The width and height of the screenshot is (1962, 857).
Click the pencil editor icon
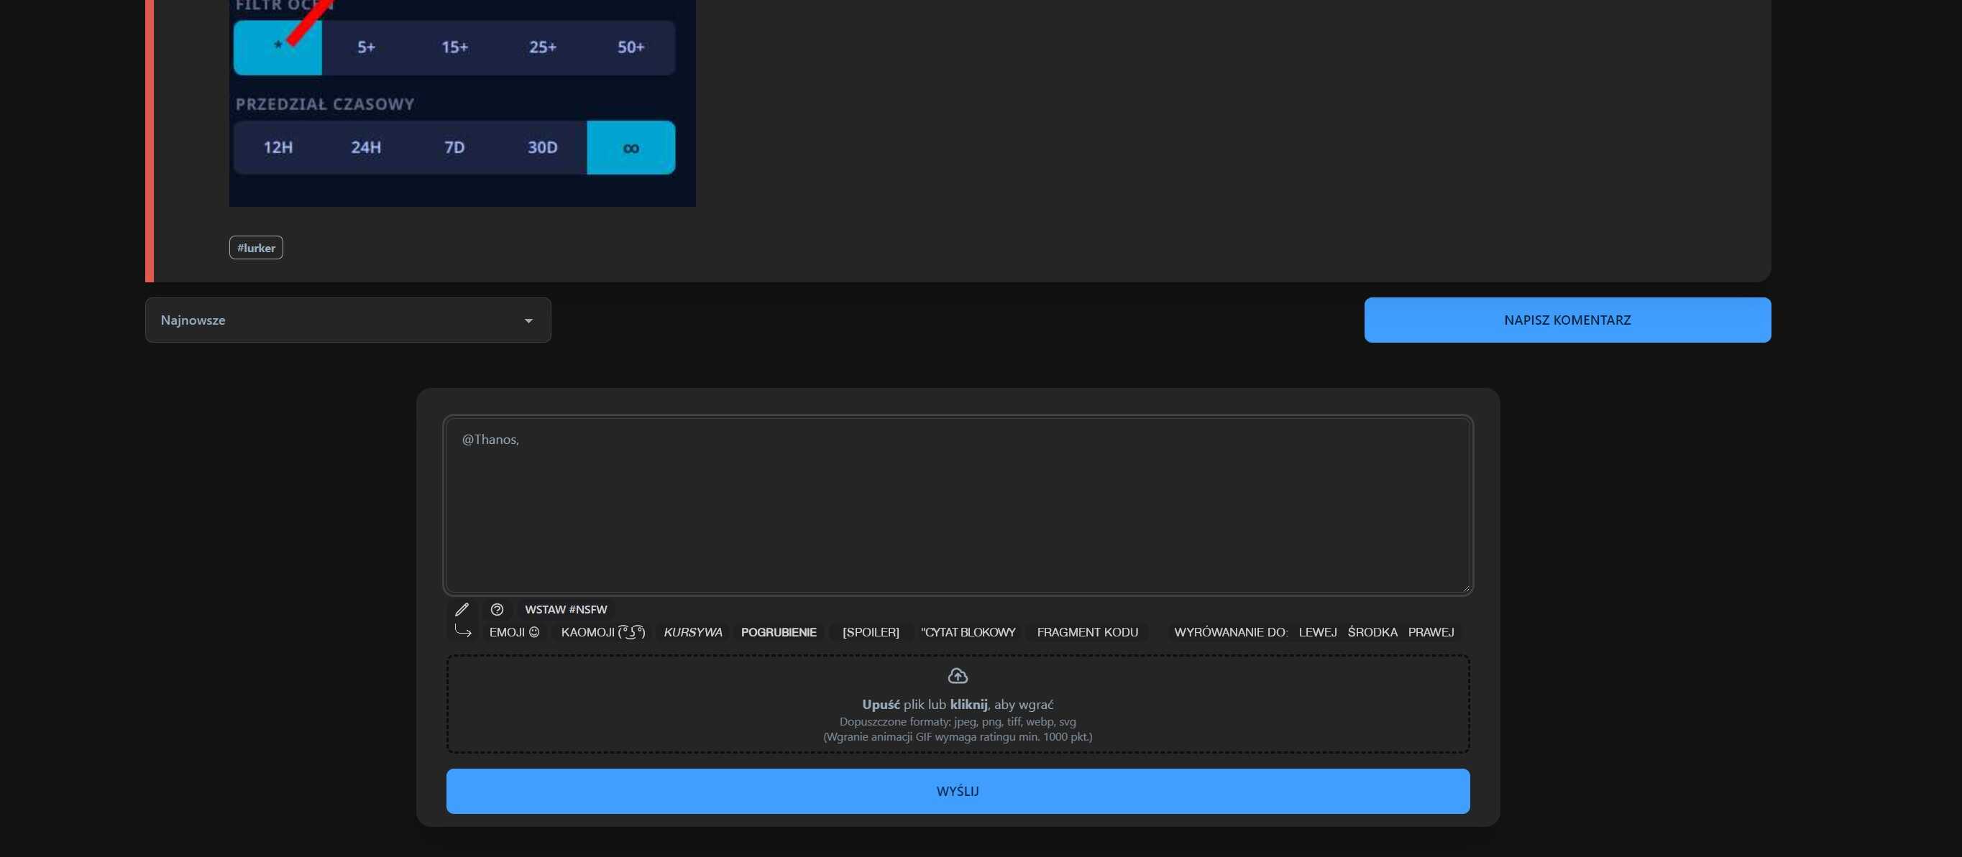tap(462, 610)
